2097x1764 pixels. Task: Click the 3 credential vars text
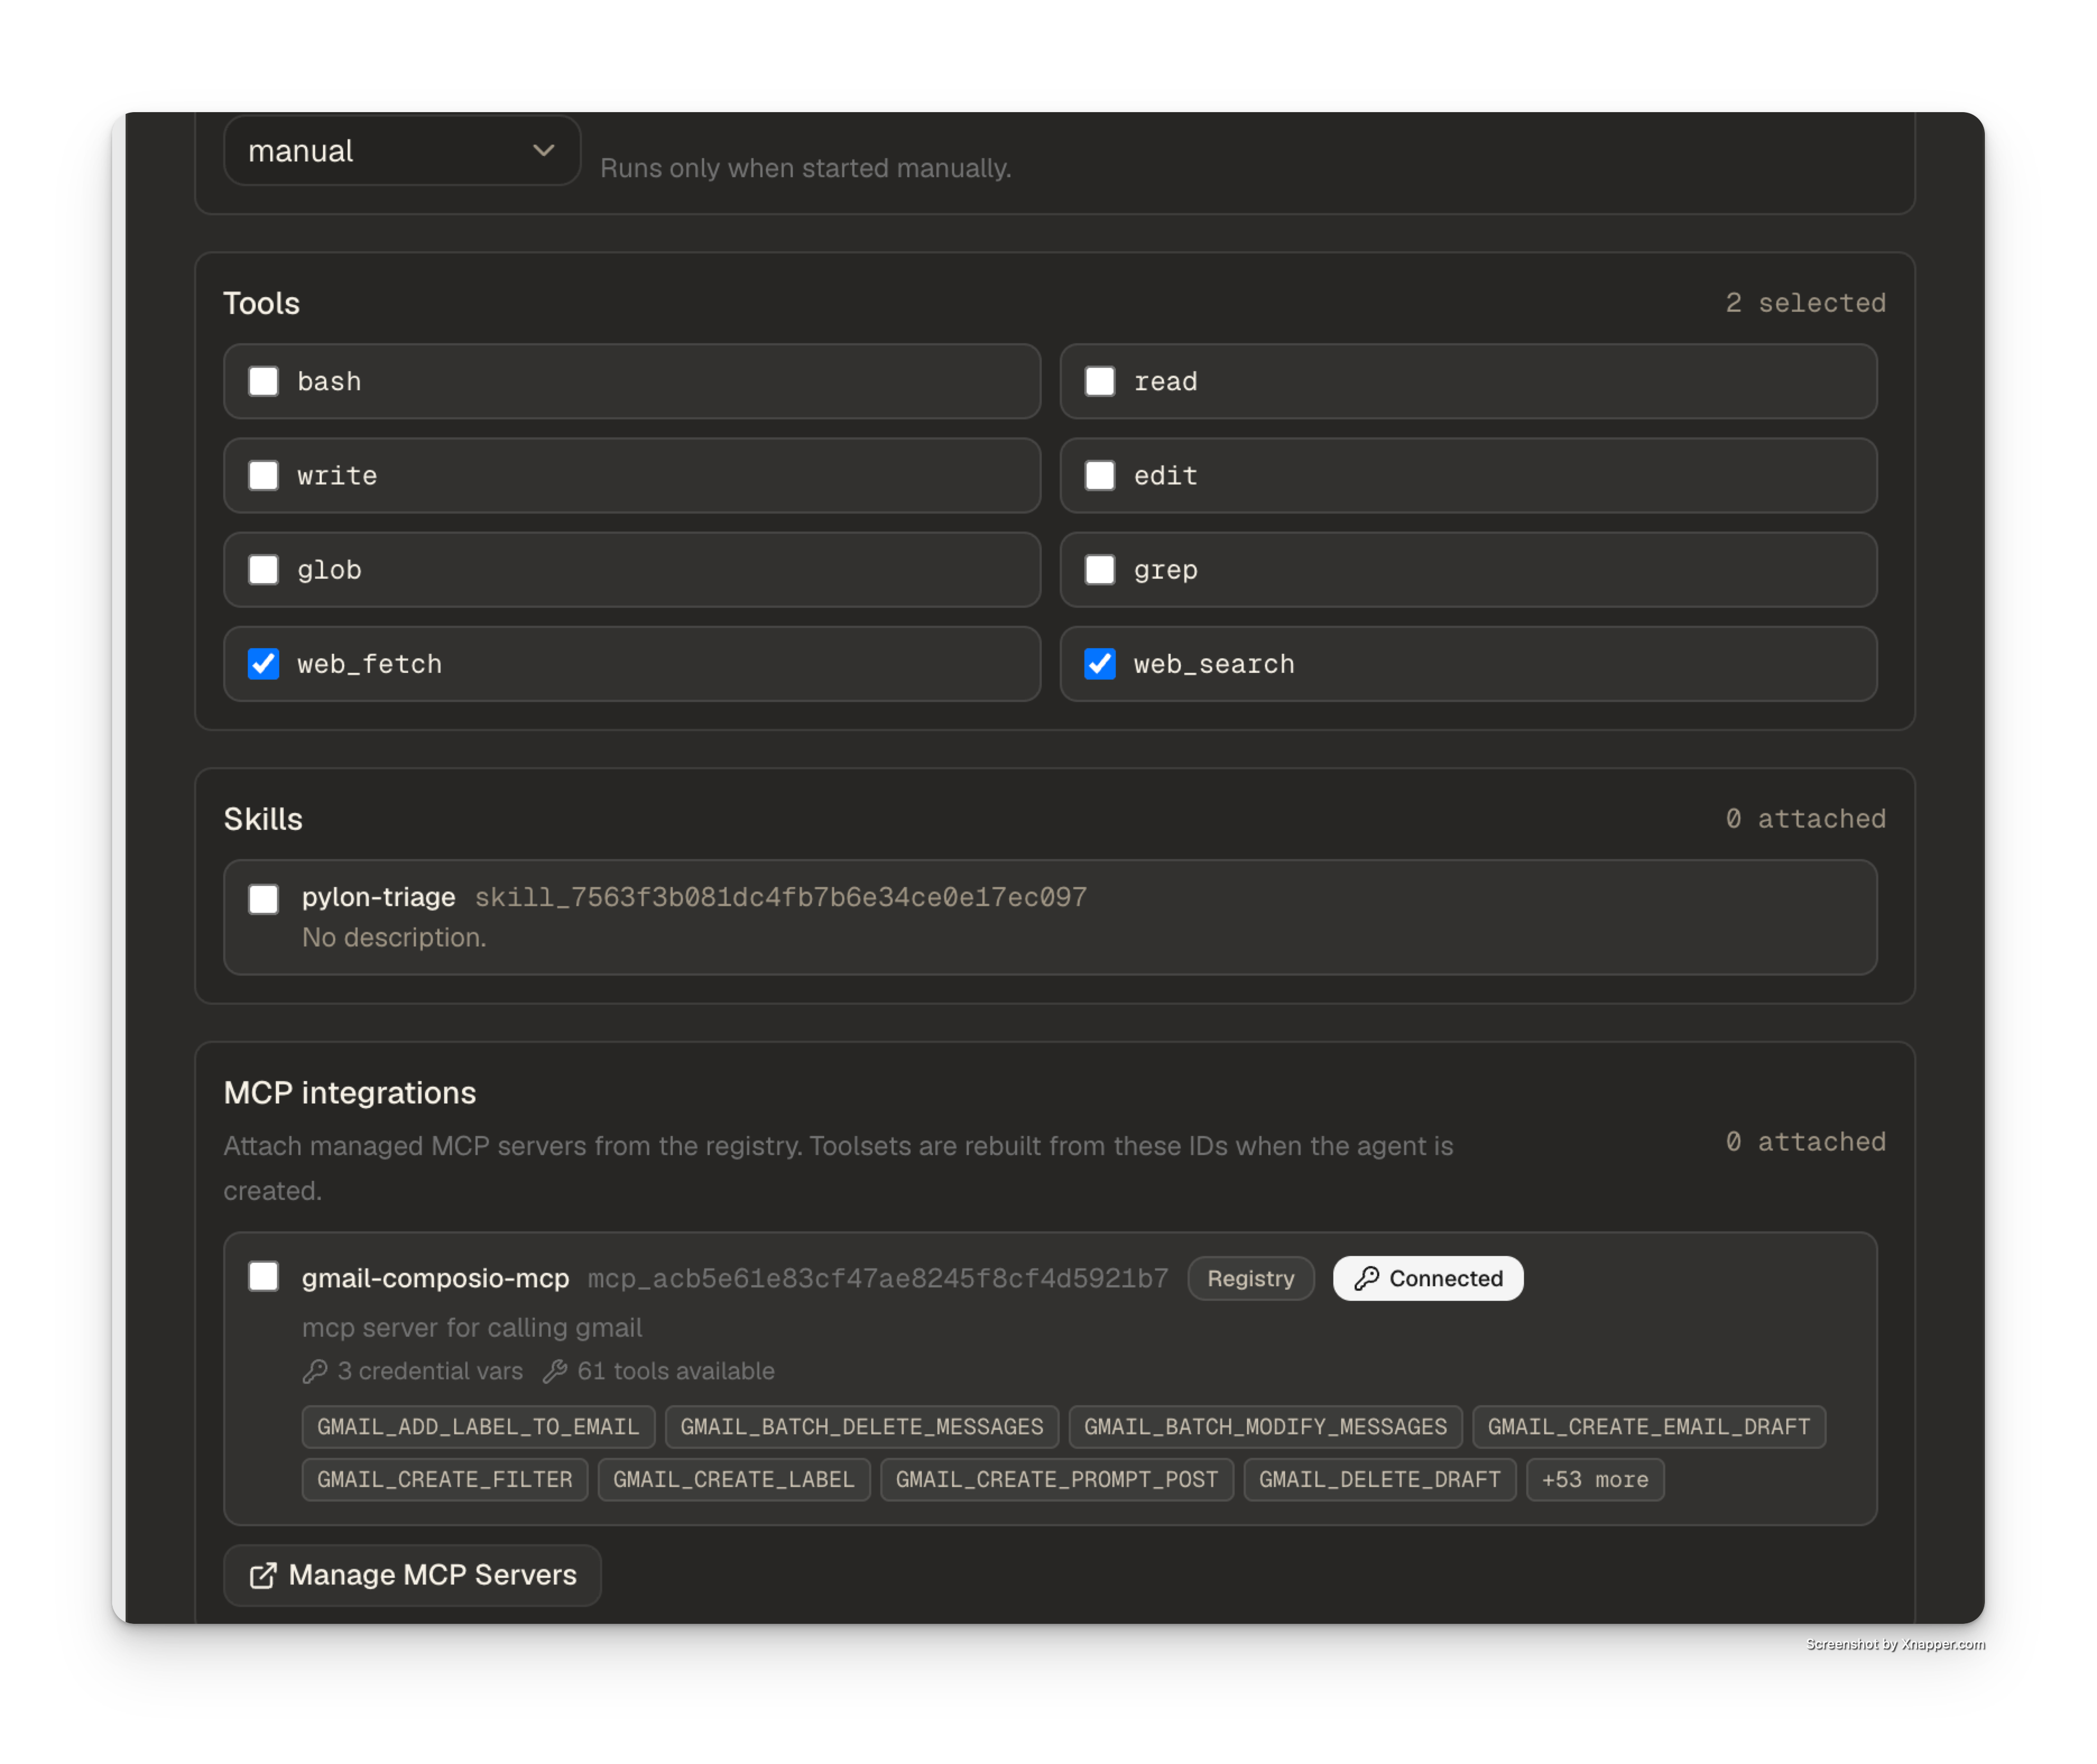[430, 1370]
